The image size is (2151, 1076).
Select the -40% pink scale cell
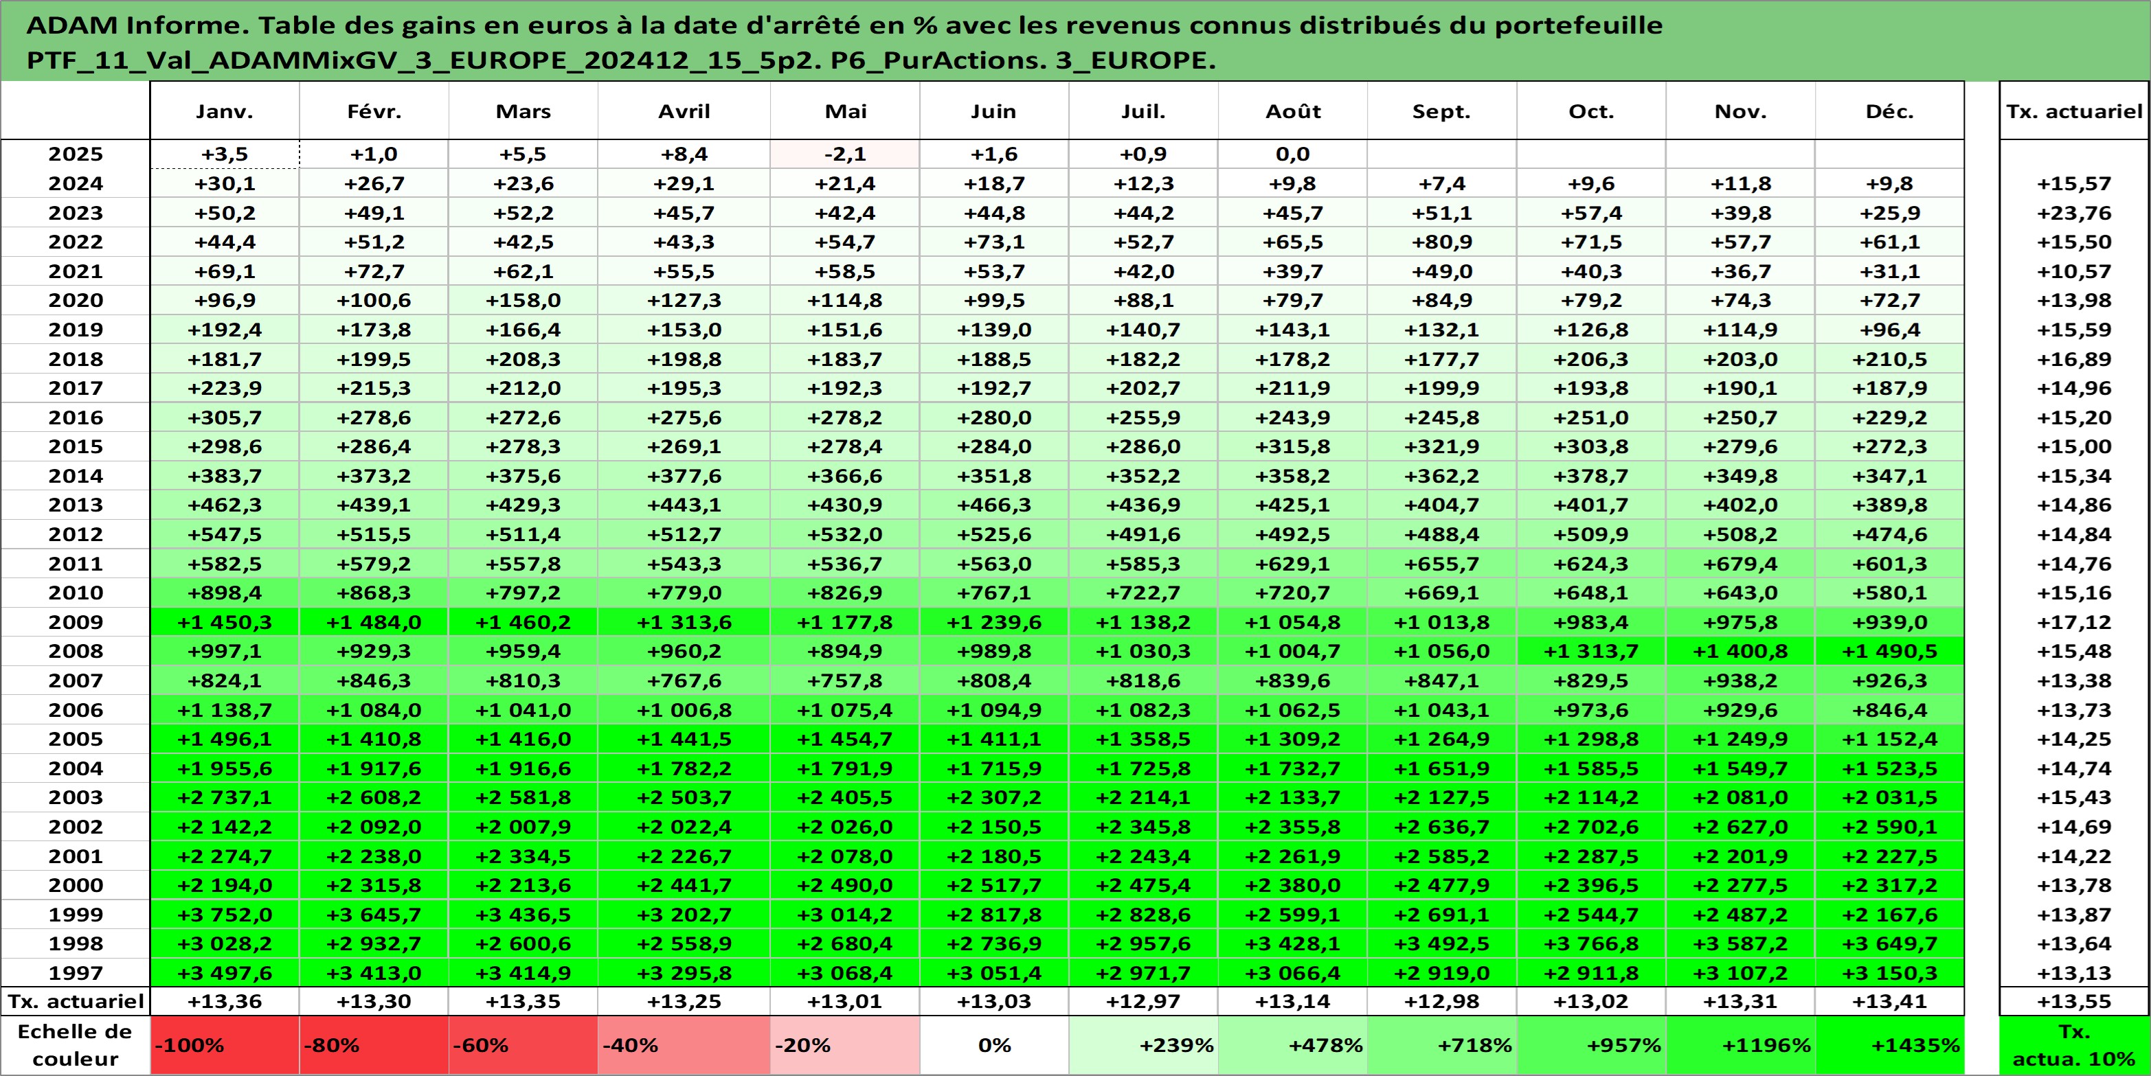pos(684,1045)
